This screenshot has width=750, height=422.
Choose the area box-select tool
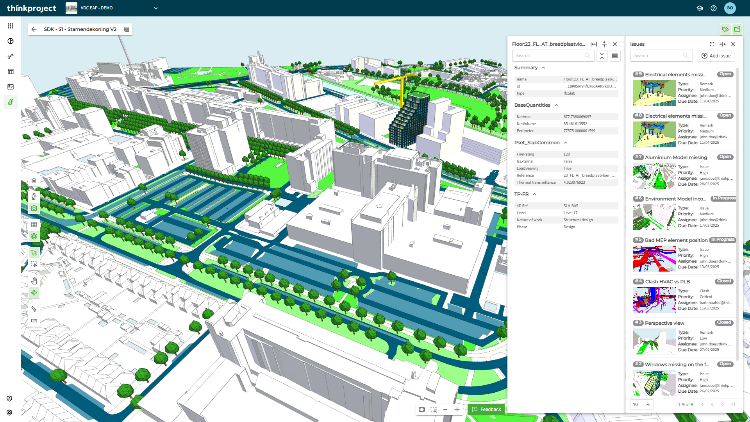(x=34, y=265)
